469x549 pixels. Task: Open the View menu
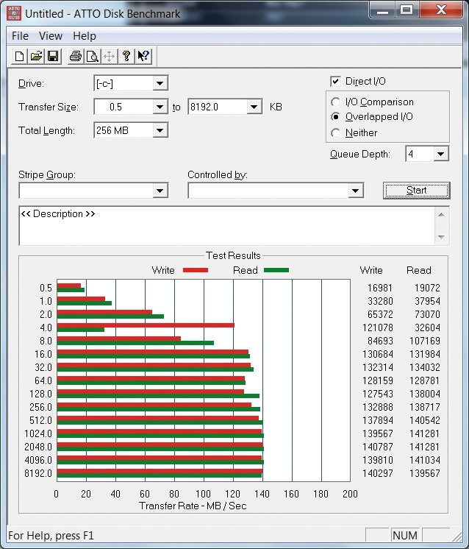51,36
